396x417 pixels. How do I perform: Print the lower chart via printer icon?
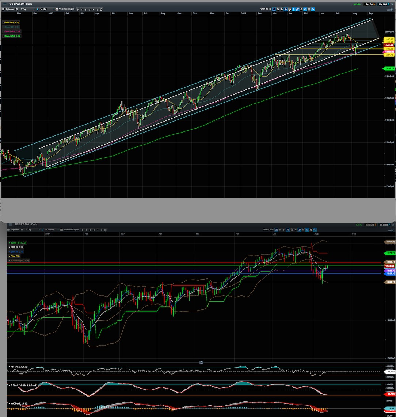(x=311, y=230)
